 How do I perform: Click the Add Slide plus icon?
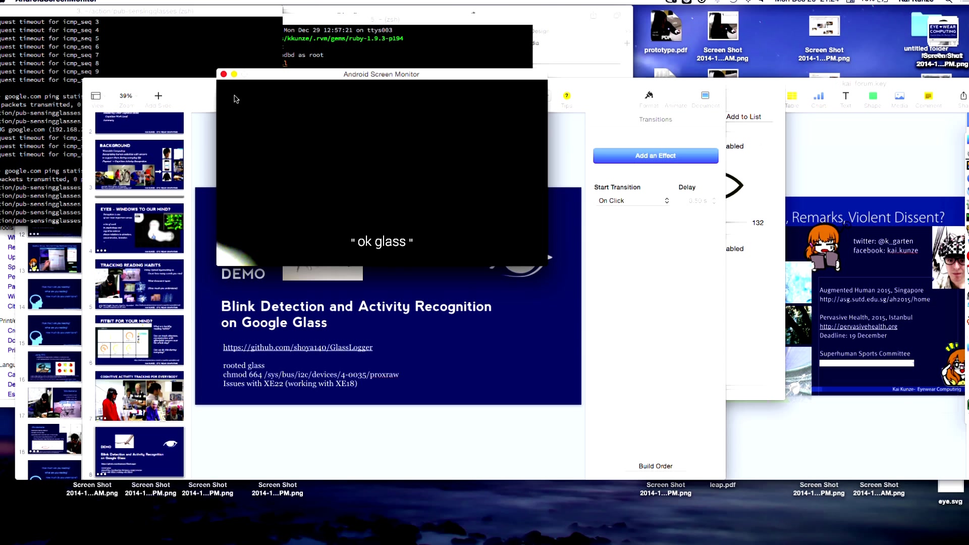[158, 96]
